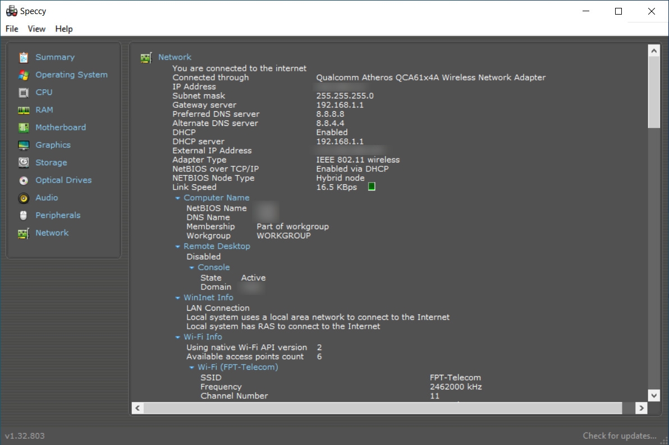Screen dimensions: 669x445
Task: Click the vertical scrollbar up arrow
Action: pyautogui.click(x=654, y=51)
